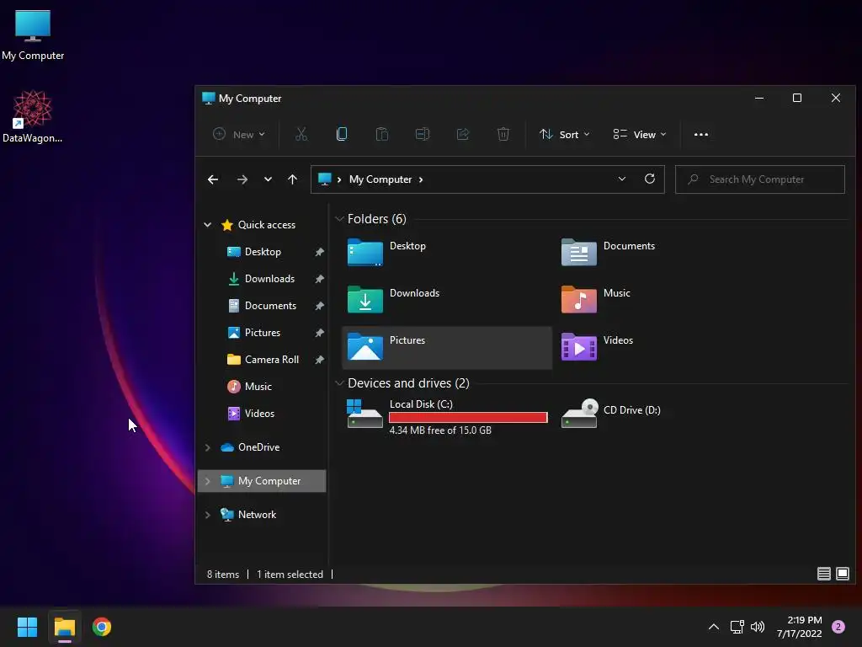Go up one level with up arrow
The height and width of the screenshot is (647, 862).
pos(292,179)
